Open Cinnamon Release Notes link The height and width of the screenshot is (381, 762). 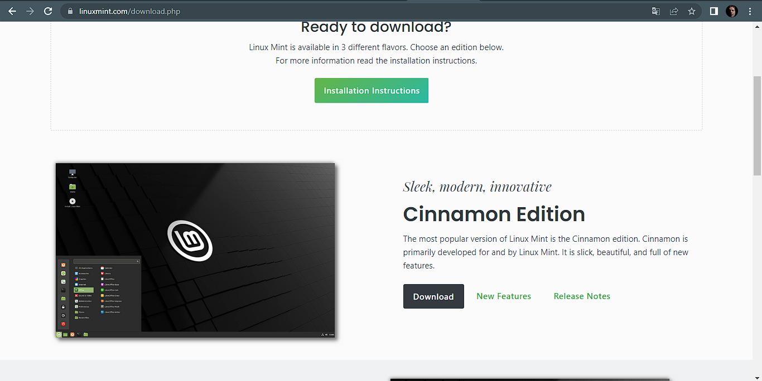(582, 296)
